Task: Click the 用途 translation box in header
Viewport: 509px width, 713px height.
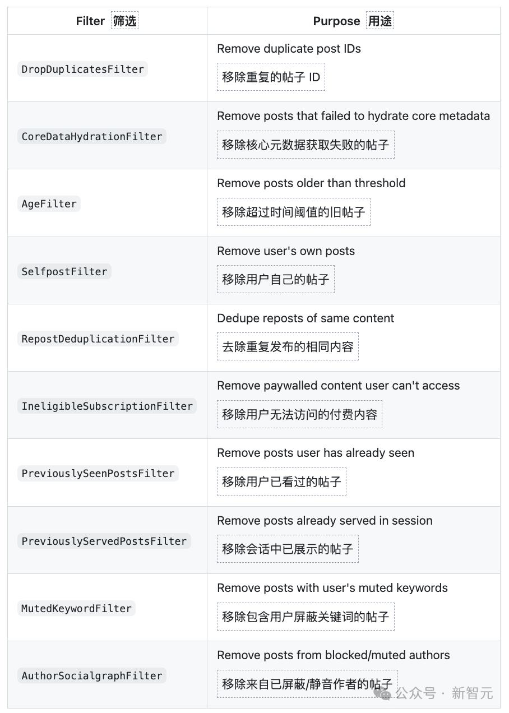Action: tap(380, 21)
